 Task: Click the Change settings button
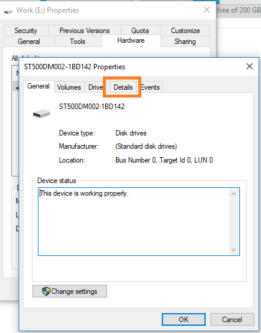point(70,291)
